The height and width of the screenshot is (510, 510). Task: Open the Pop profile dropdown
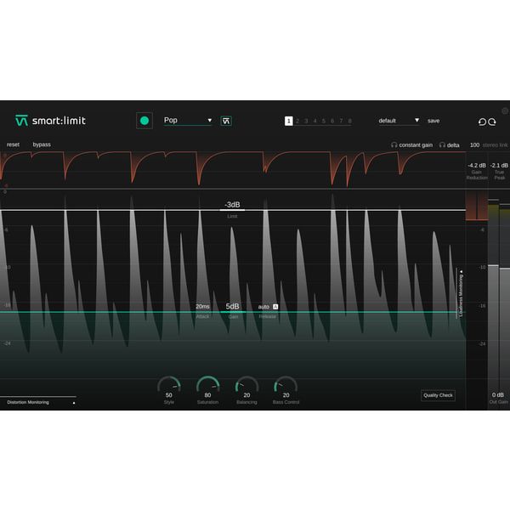point(188,121)
